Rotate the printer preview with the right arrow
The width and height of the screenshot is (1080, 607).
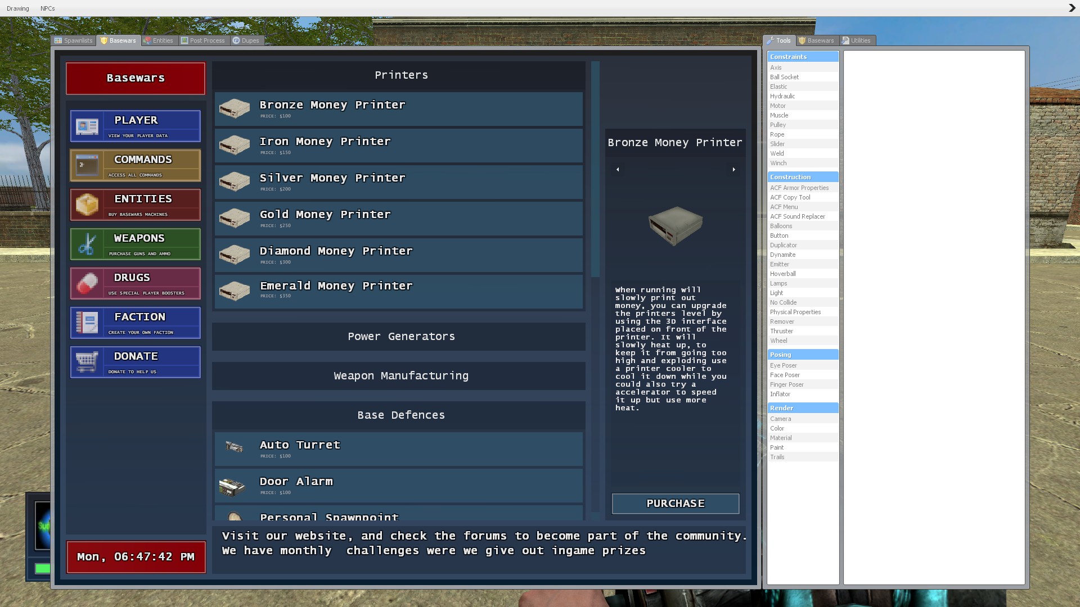733,169
